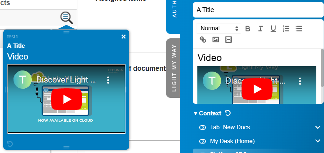This screenshot has height=153, width=324.
Task: Toggle underline formatting
Action: [273, 28]
